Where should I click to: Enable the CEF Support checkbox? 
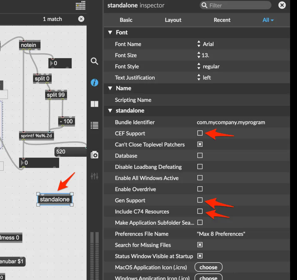[x=200, y=133]
